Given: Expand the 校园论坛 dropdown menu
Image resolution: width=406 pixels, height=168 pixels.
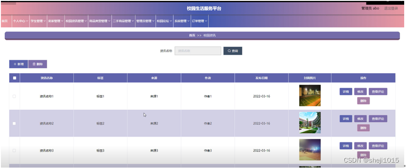Looking at the screenshot, I should tap(164, 21).
